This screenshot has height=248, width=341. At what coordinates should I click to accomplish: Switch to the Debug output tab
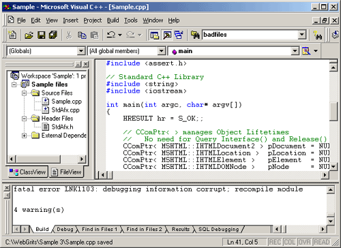click(x=65, y=229)
